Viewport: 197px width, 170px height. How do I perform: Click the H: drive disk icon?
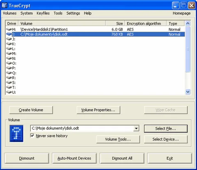point(9,29)
